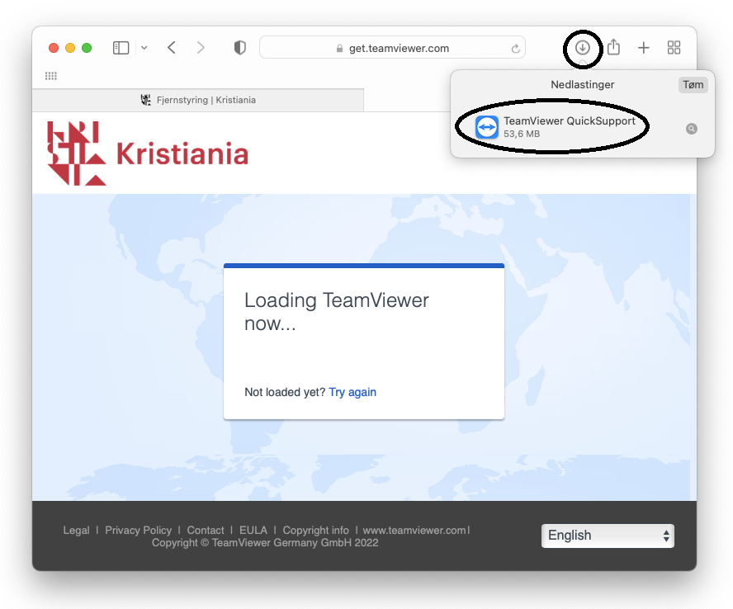Viewport: 733px width, 609px height.
Task: Reload the page with the refresh icon
Action: (x=515, y=48)
